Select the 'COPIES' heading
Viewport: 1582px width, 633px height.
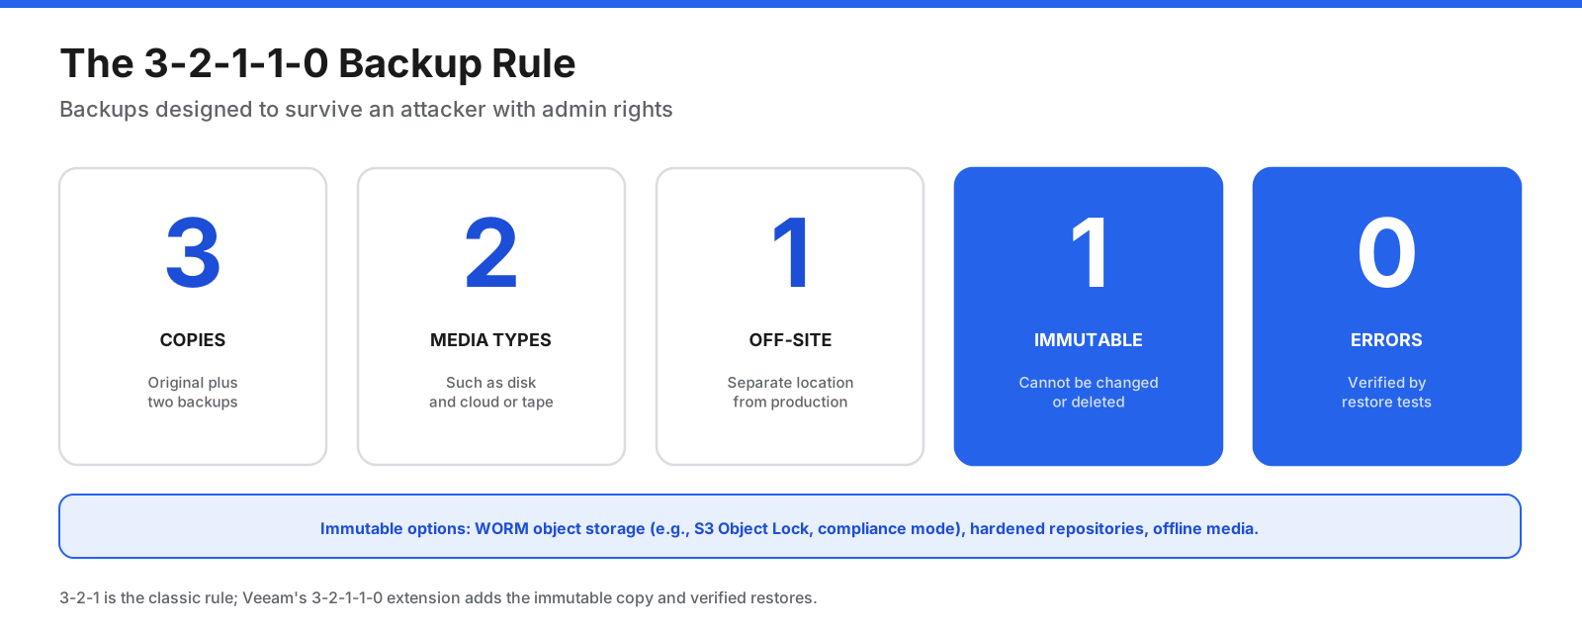(193, 340)
